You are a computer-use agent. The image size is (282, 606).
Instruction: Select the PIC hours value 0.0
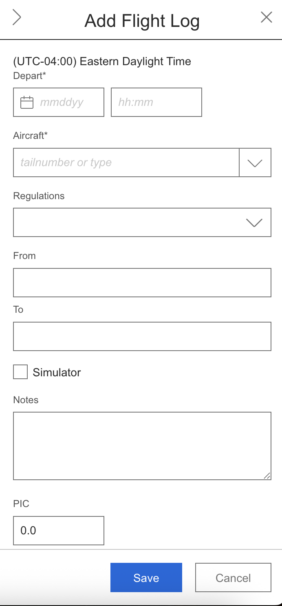click(x=58, y=530)
